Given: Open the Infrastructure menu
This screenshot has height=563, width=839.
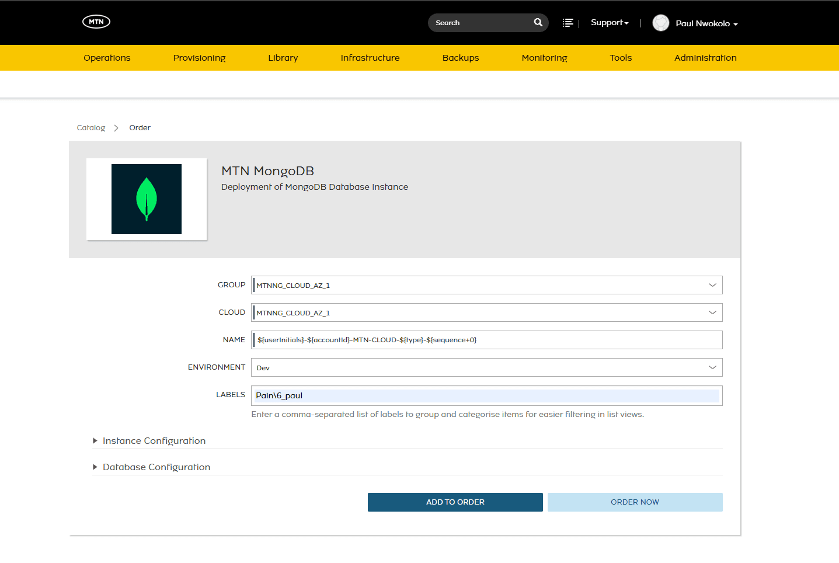Looking at the screenshot, I should (370, 58).
